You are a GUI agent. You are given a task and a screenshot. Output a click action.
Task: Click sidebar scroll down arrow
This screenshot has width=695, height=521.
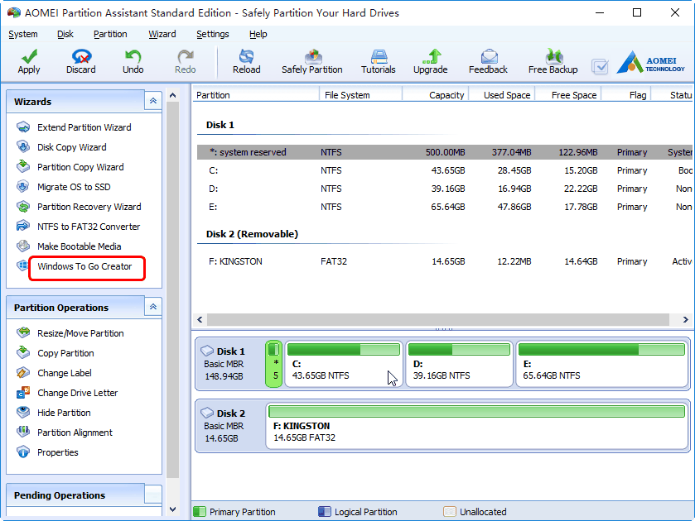coord(173,509)
